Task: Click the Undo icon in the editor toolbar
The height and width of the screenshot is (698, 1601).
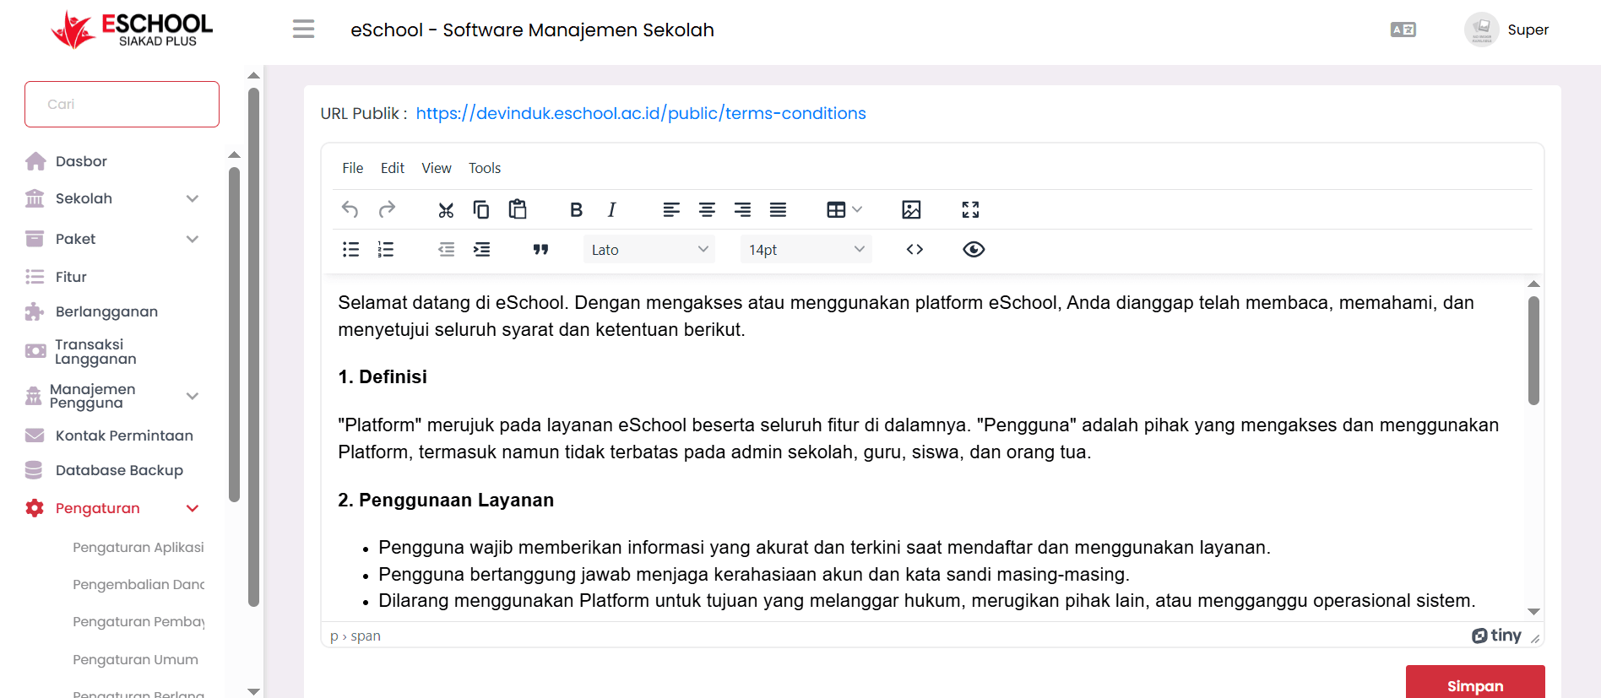Action: [350, 209]
